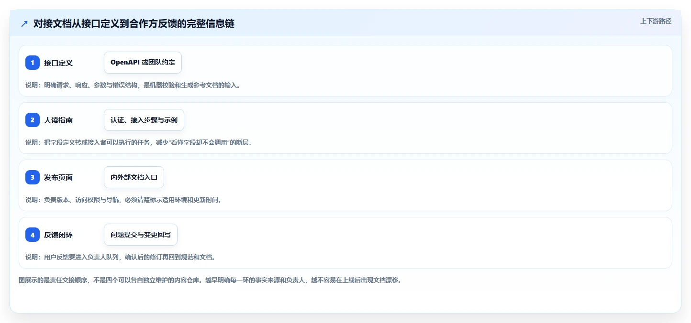Click the '反馈闭环' step title

(x=58, y=235)
